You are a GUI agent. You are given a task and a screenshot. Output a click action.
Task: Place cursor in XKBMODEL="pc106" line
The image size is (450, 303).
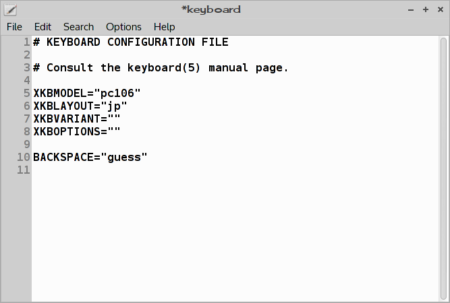pos(87,94)
